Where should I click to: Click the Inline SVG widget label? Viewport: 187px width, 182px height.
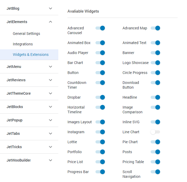pos(131,122)
